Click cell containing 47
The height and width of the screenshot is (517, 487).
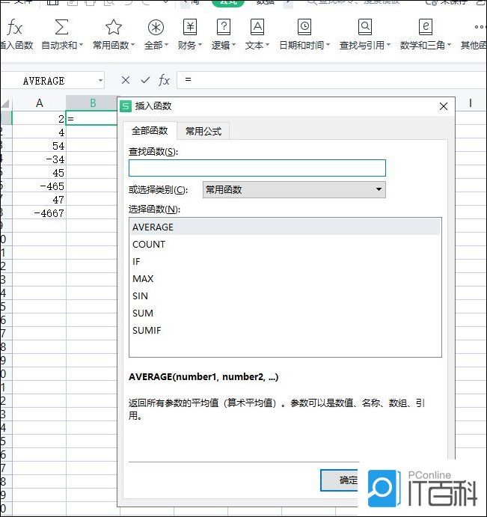[x=39, y=200]
